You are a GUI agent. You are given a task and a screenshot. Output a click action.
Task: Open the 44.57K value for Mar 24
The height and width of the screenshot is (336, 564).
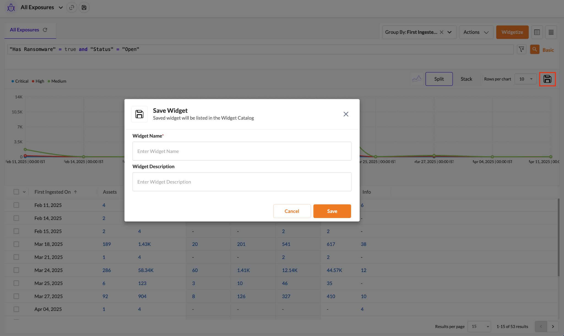(334, 270)
